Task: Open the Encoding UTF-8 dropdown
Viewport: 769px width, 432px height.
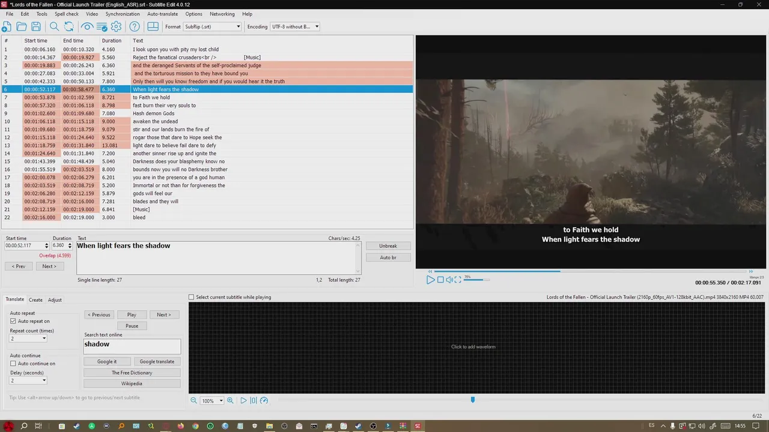Action: coord(295,26)
